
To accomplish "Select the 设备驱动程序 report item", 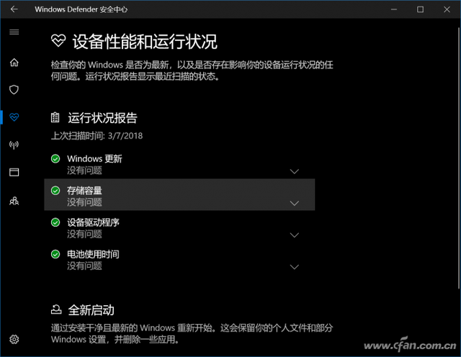I will coord(179,228).
